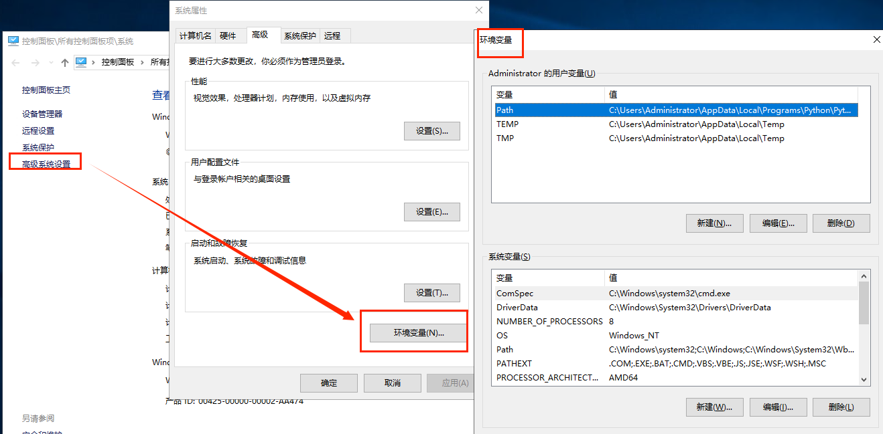The width and height of the screenshot is (883, 434).
Task: Close the 环境变量 window
Action: click(876, 39)
